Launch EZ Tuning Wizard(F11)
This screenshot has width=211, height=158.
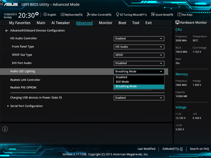131,15
